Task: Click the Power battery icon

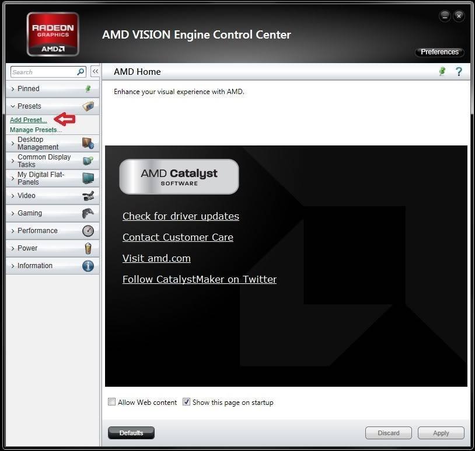Action: (88, 248)
